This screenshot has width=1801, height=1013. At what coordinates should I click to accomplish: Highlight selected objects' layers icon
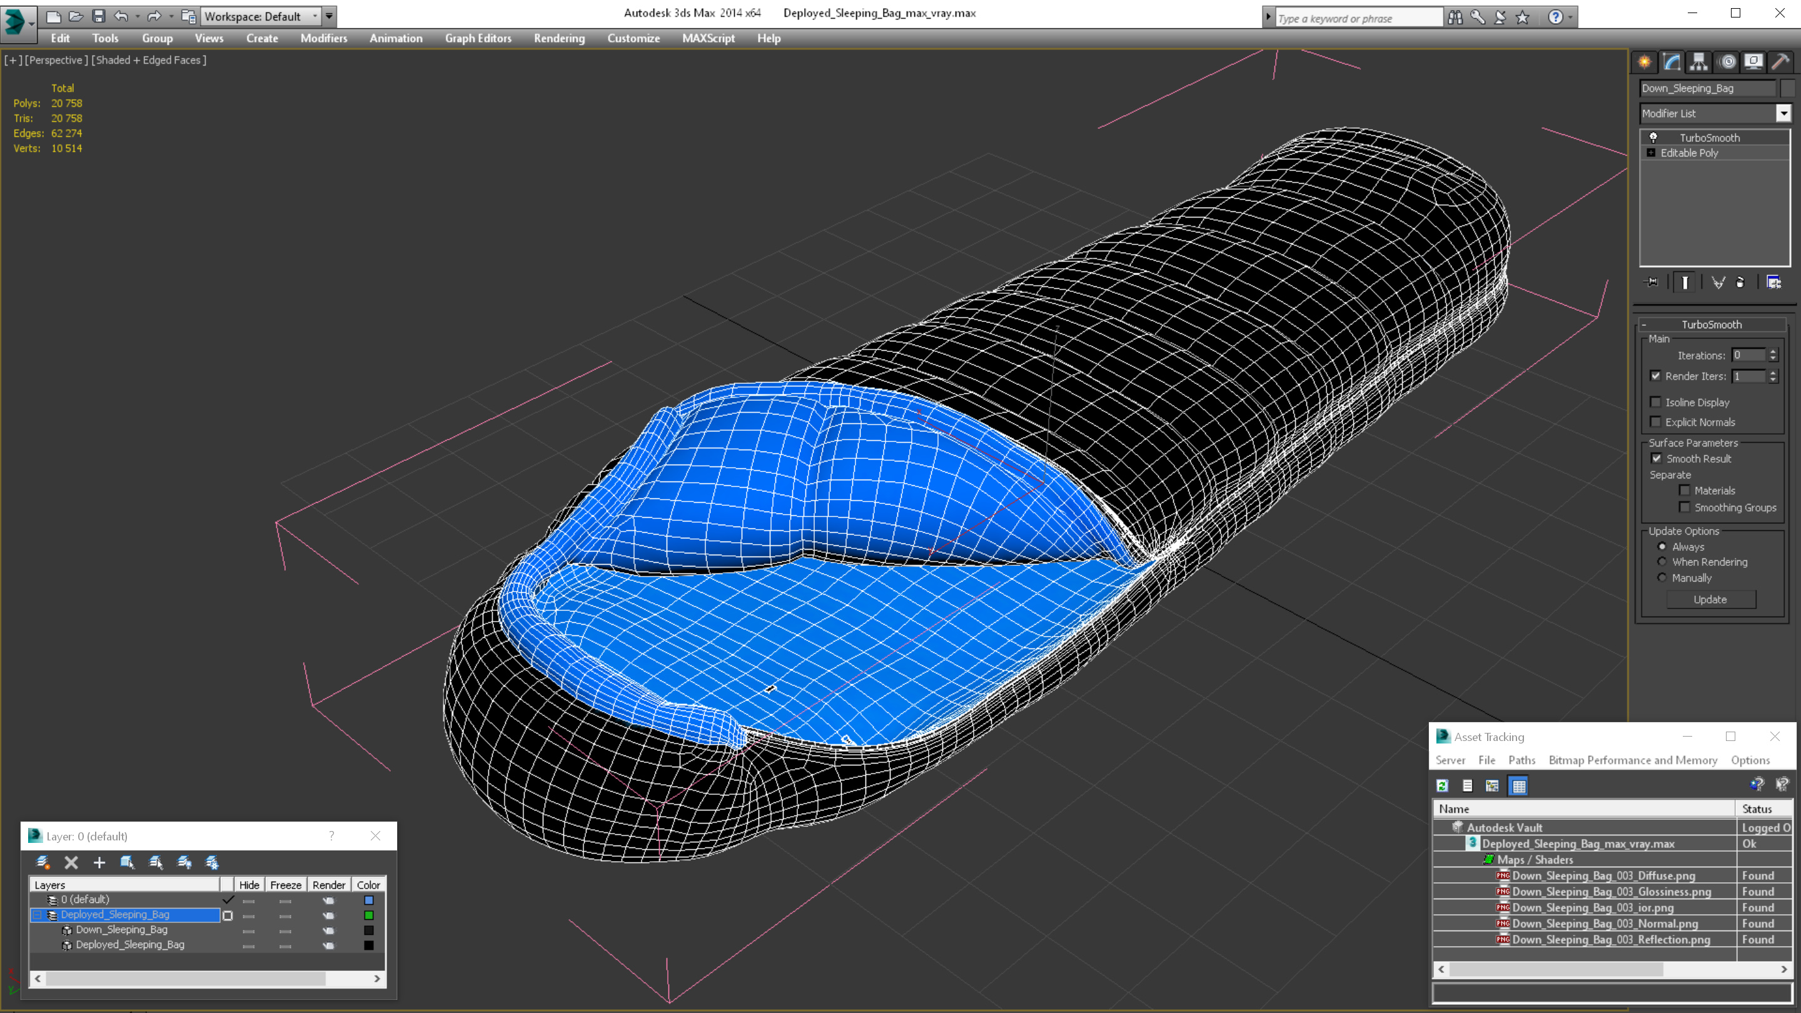pyautogui.click(x=156, y=863)
